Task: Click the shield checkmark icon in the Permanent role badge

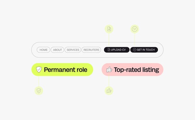Action: [39, 69]
